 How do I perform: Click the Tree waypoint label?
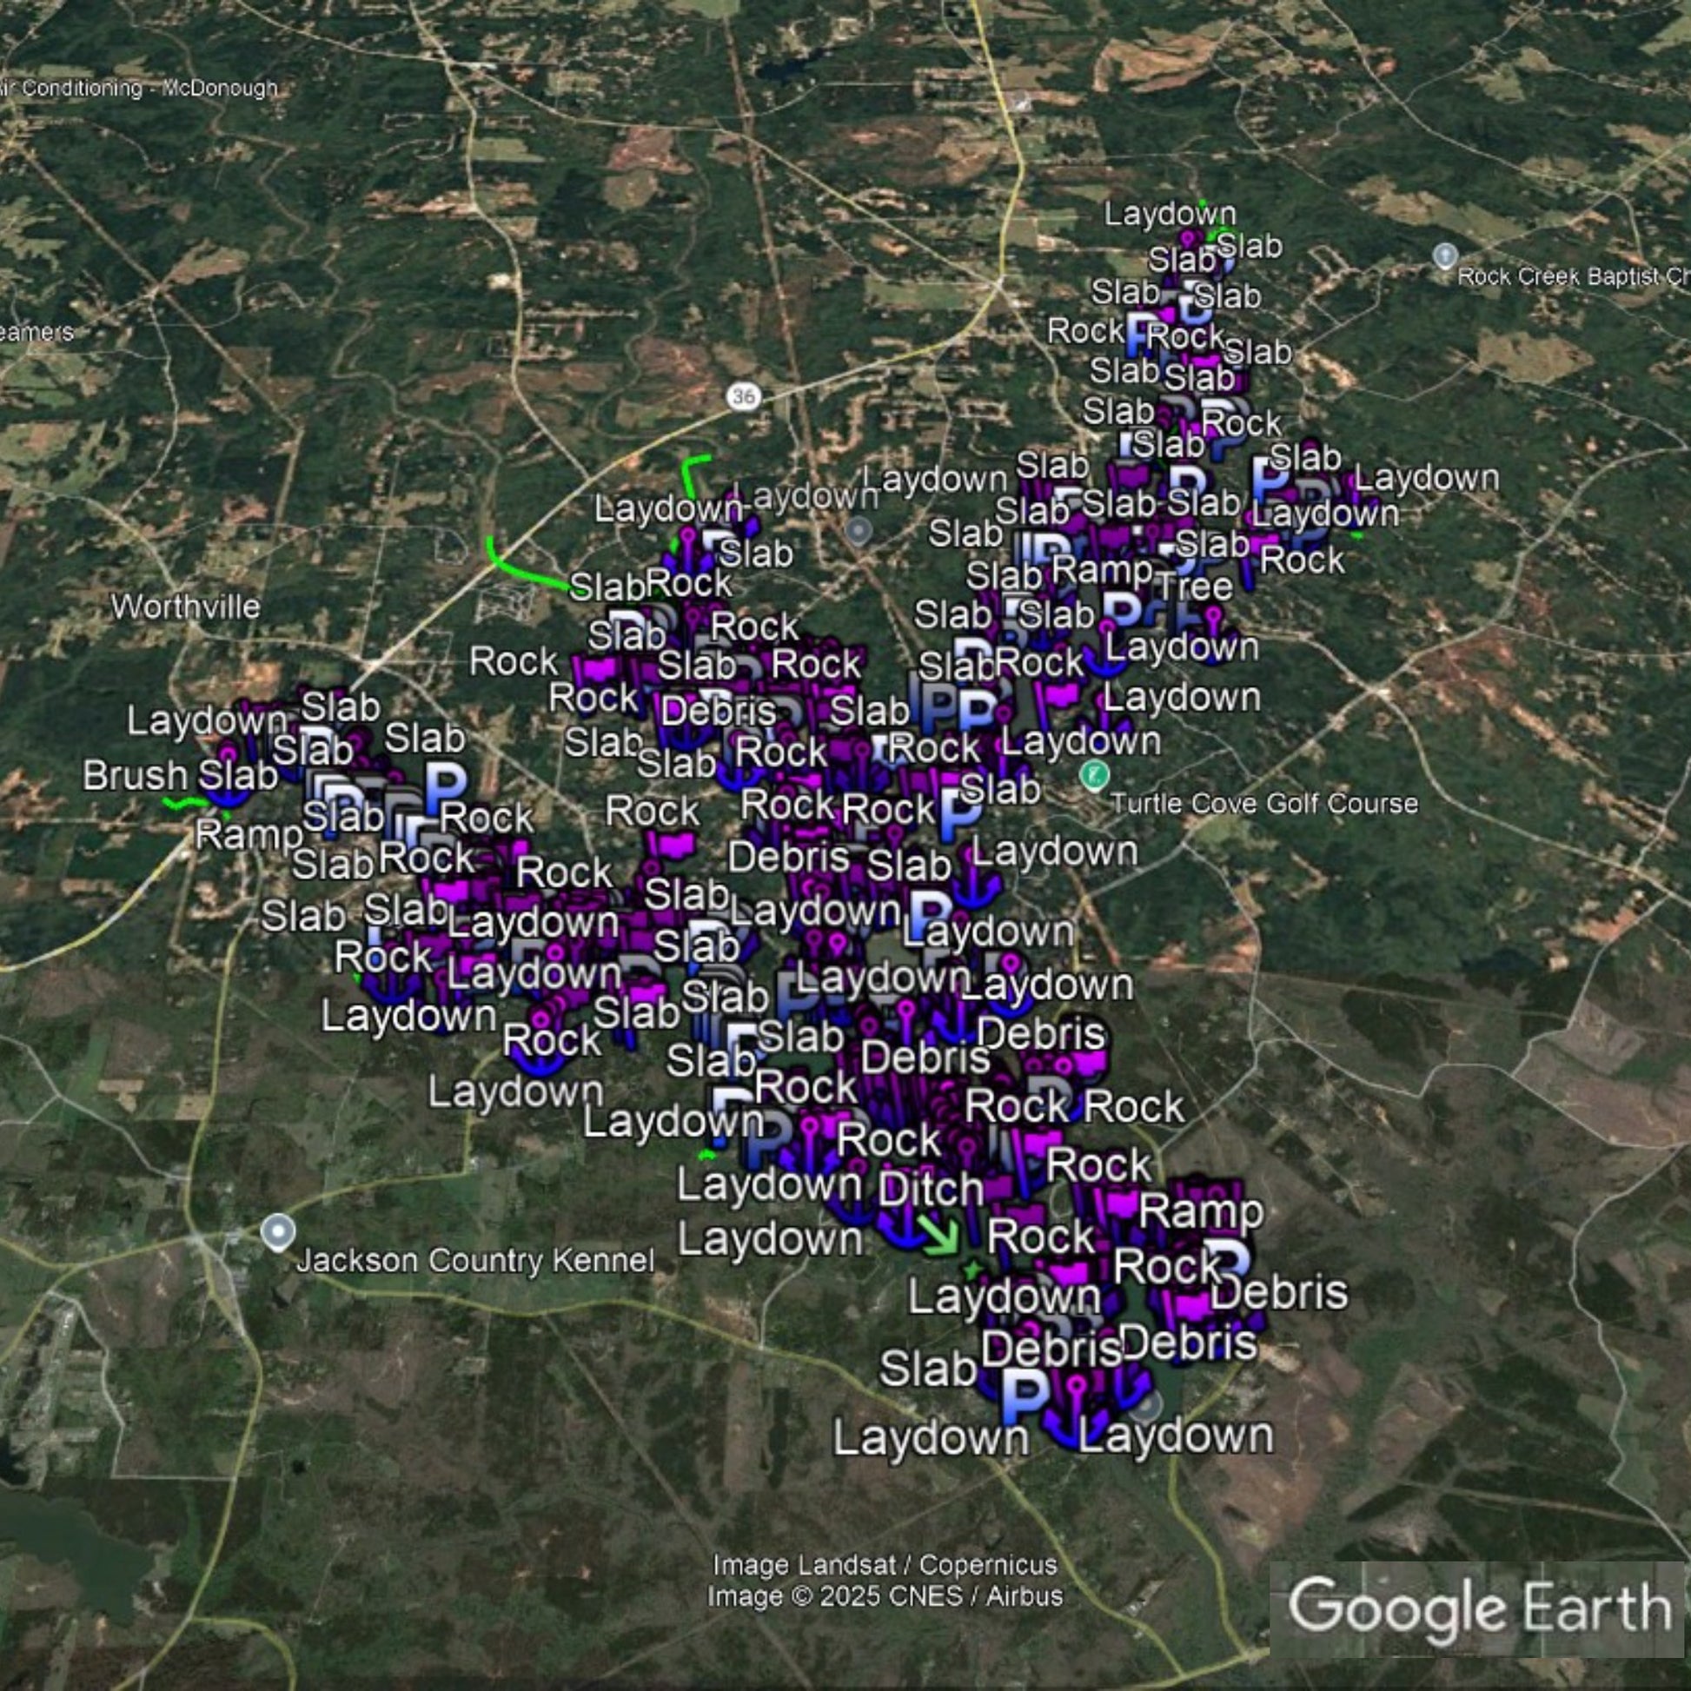pyautogui.click(x=1197, y=586)
